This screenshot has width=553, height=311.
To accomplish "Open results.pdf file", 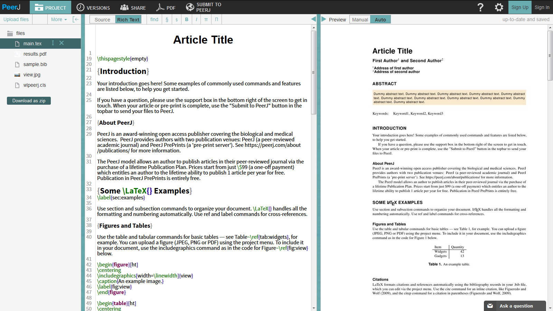I will (x=35, y=54).
